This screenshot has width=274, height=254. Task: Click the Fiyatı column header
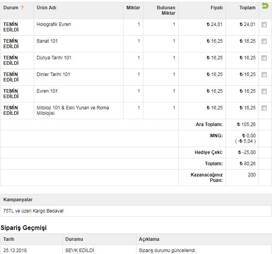pyautogui.click(x=216, y=8)
